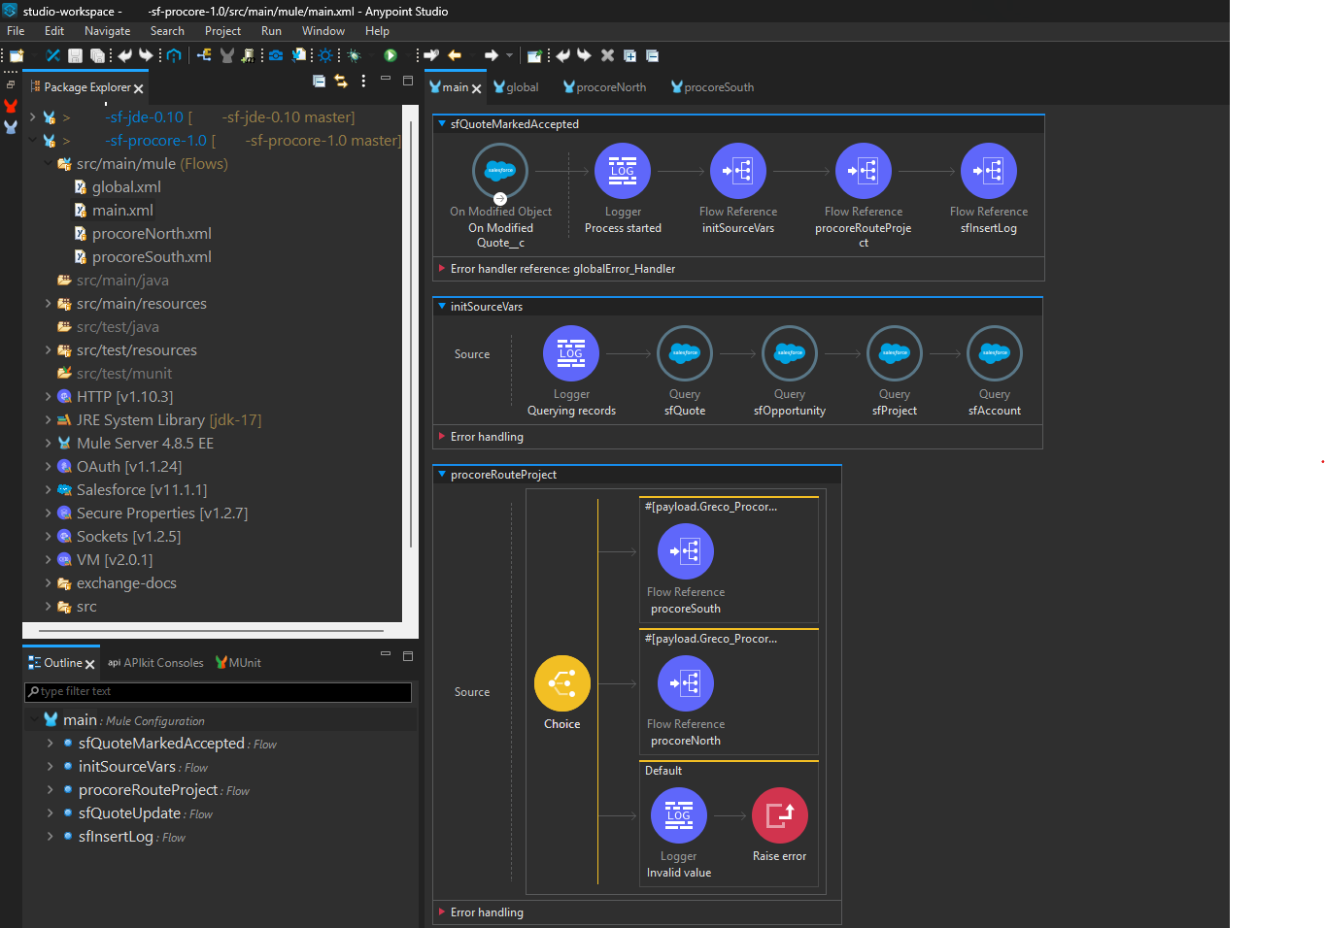Select the Raise error component
This screenshot has width=1325, height=928.
780,815
